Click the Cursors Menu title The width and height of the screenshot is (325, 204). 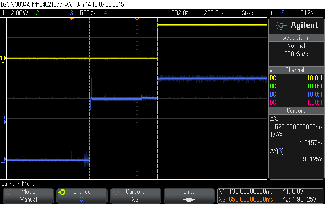(x=18, y=183)
